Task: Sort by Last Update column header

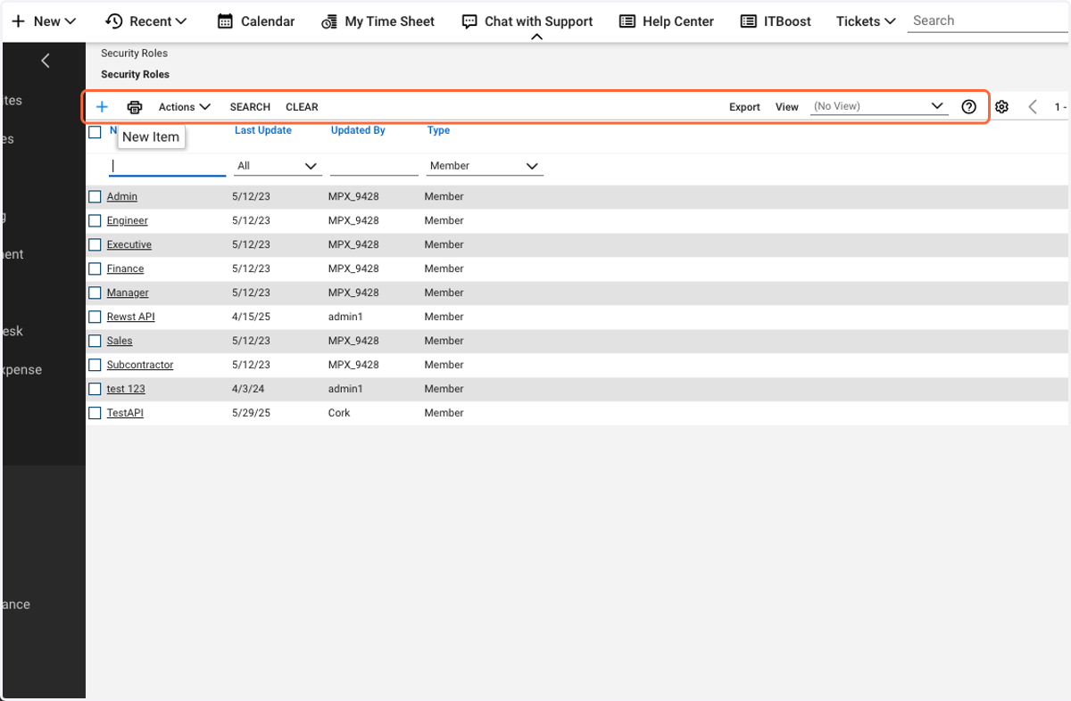Action: tap(263, 130)
